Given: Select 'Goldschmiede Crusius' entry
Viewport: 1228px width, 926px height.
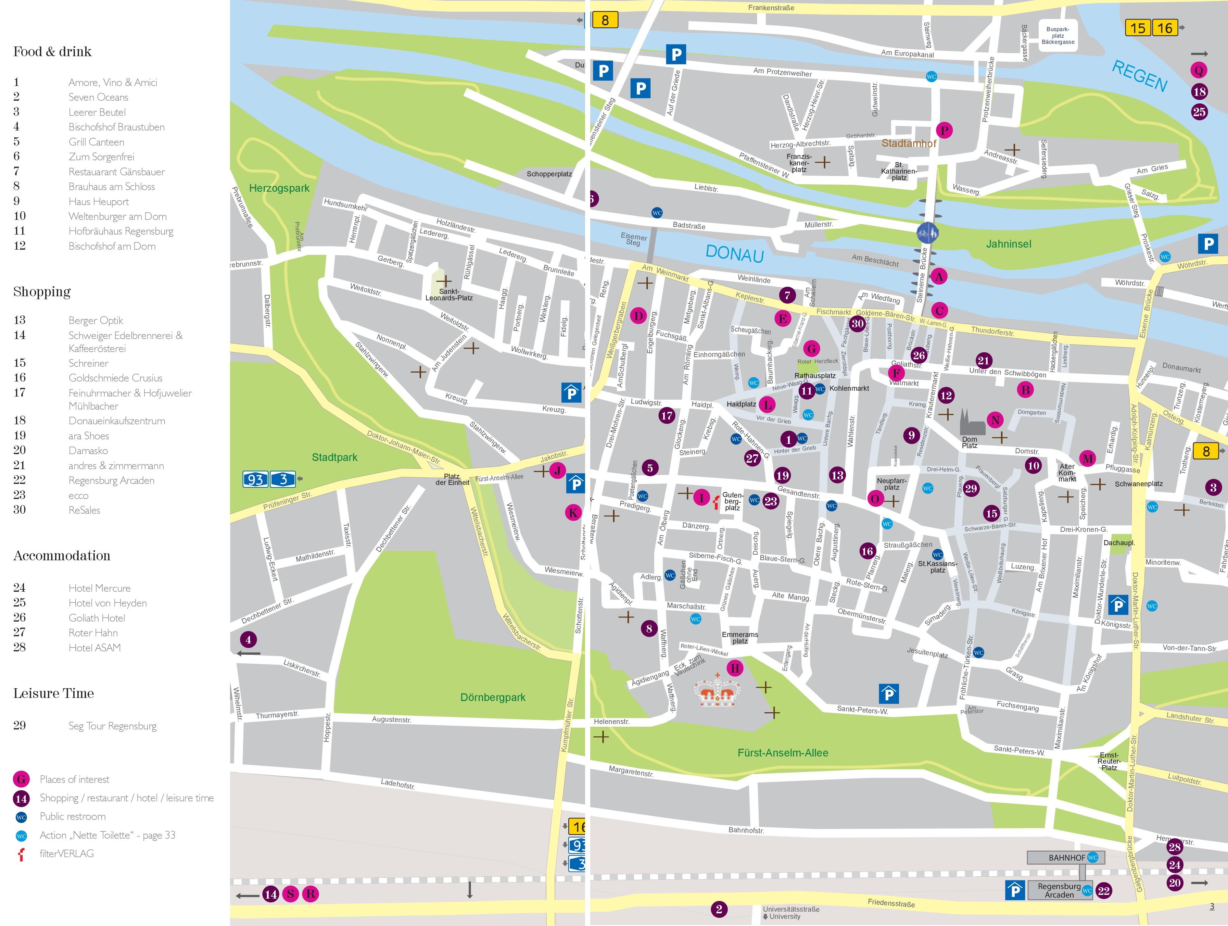Looking at the screenshot, I should click(115, 378).
